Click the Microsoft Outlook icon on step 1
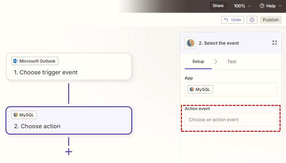 point(15,61)
